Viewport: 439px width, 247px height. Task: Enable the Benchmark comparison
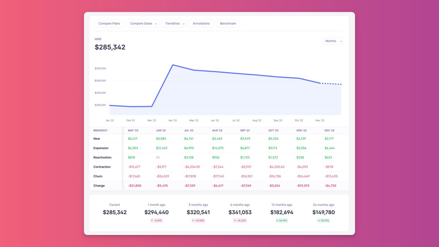pos(228,23)
